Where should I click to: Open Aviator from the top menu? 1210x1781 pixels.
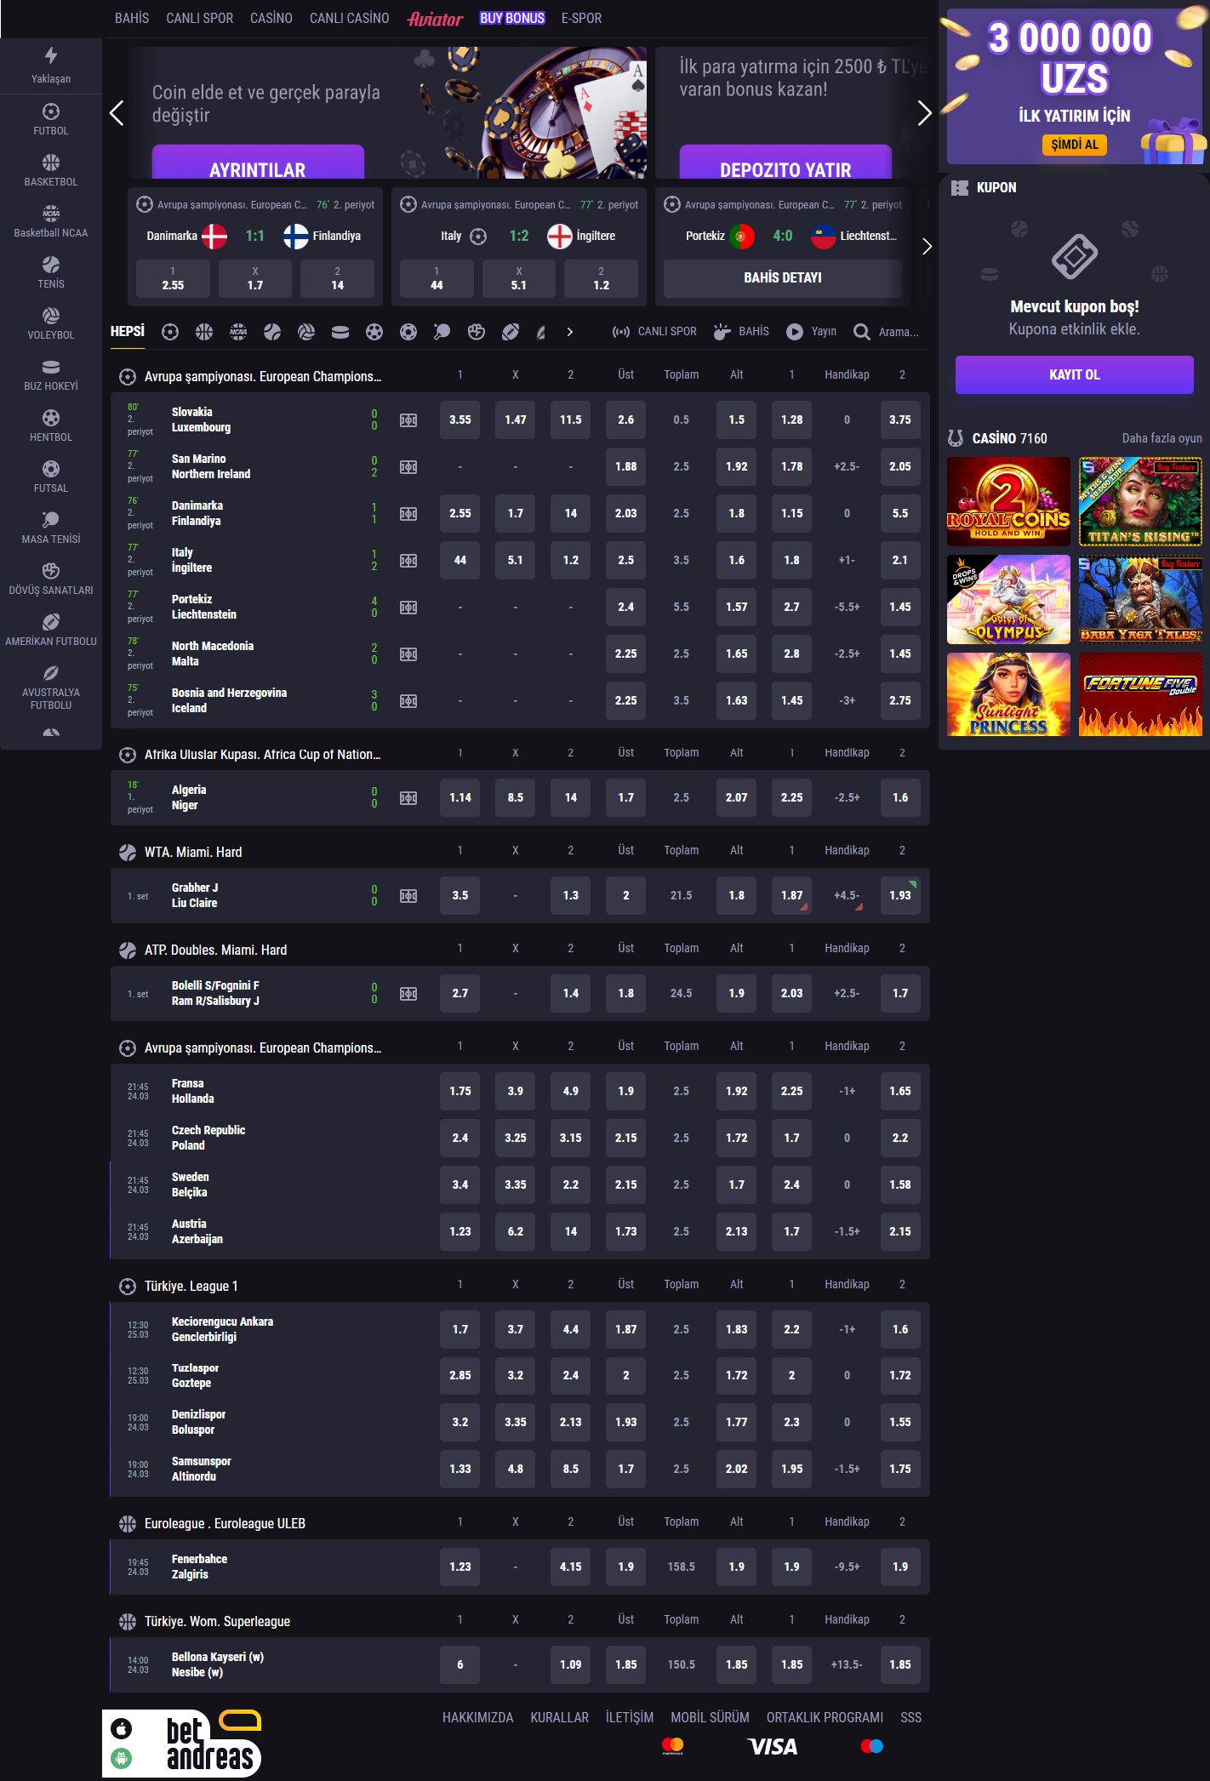click(x=435, y=19)
